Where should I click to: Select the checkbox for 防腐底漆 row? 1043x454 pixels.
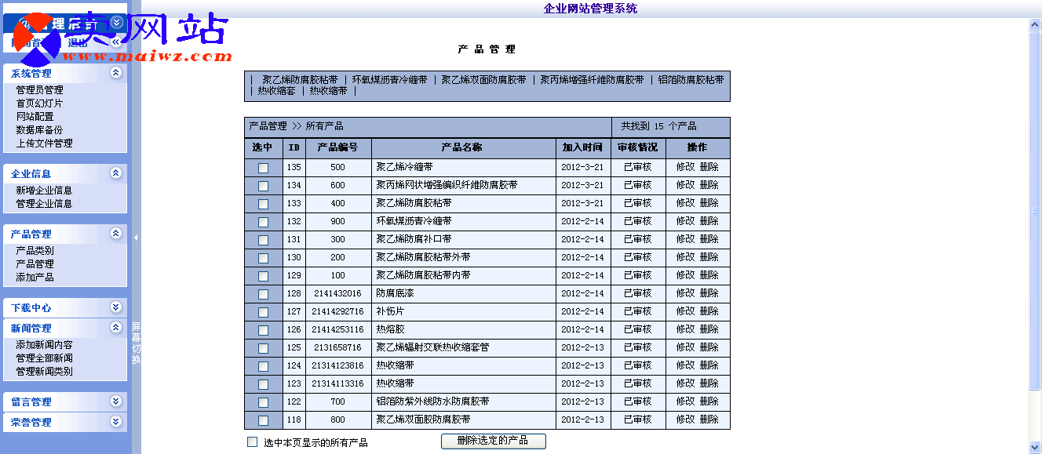pyautogui.click(x=264, y=294)
